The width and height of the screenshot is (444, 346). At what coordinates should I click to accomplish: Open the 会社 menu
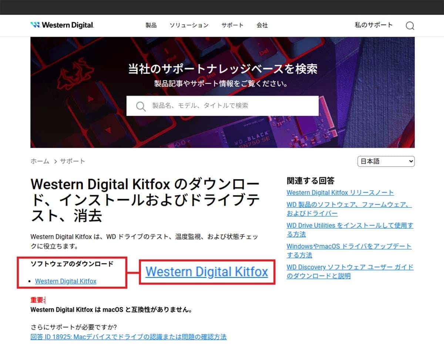click(262, 25)
